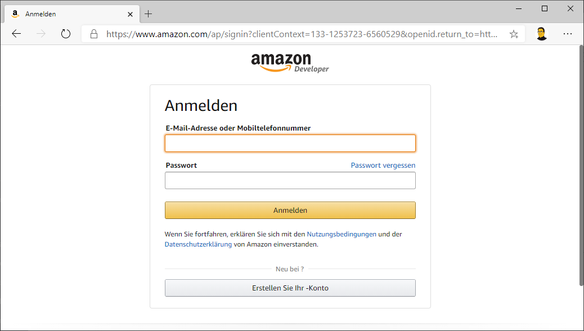This screenshot has width=584, height=331.
Task: Click the browser back arrow
Action: pyautogui.click(x=16, y=34)
